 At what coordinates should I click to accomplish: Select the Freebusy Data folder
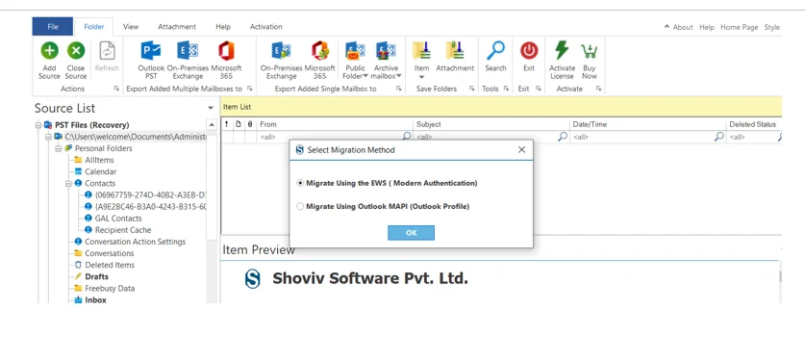pos(110,289)
